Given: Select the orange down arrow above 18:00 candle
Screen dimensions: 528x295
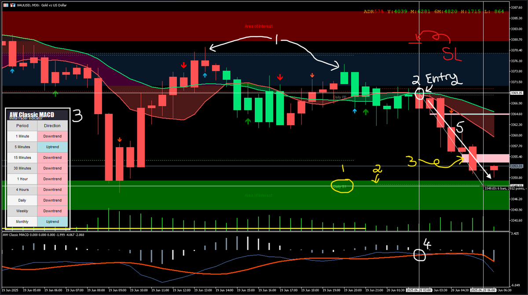Looking at the screenshot, I should pos(312,75).
